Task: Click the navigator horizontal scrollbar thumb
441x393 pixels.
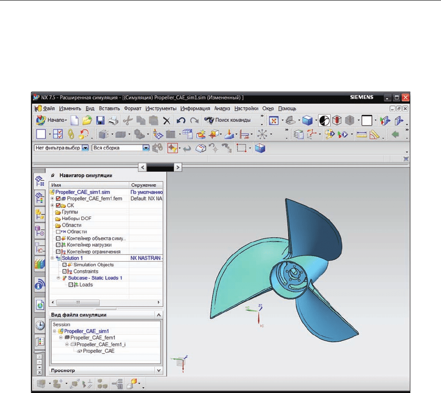Action: 78,303
